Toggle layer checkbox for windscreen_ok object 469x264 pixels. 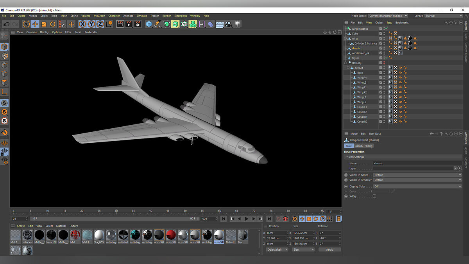tap(381, 53)
